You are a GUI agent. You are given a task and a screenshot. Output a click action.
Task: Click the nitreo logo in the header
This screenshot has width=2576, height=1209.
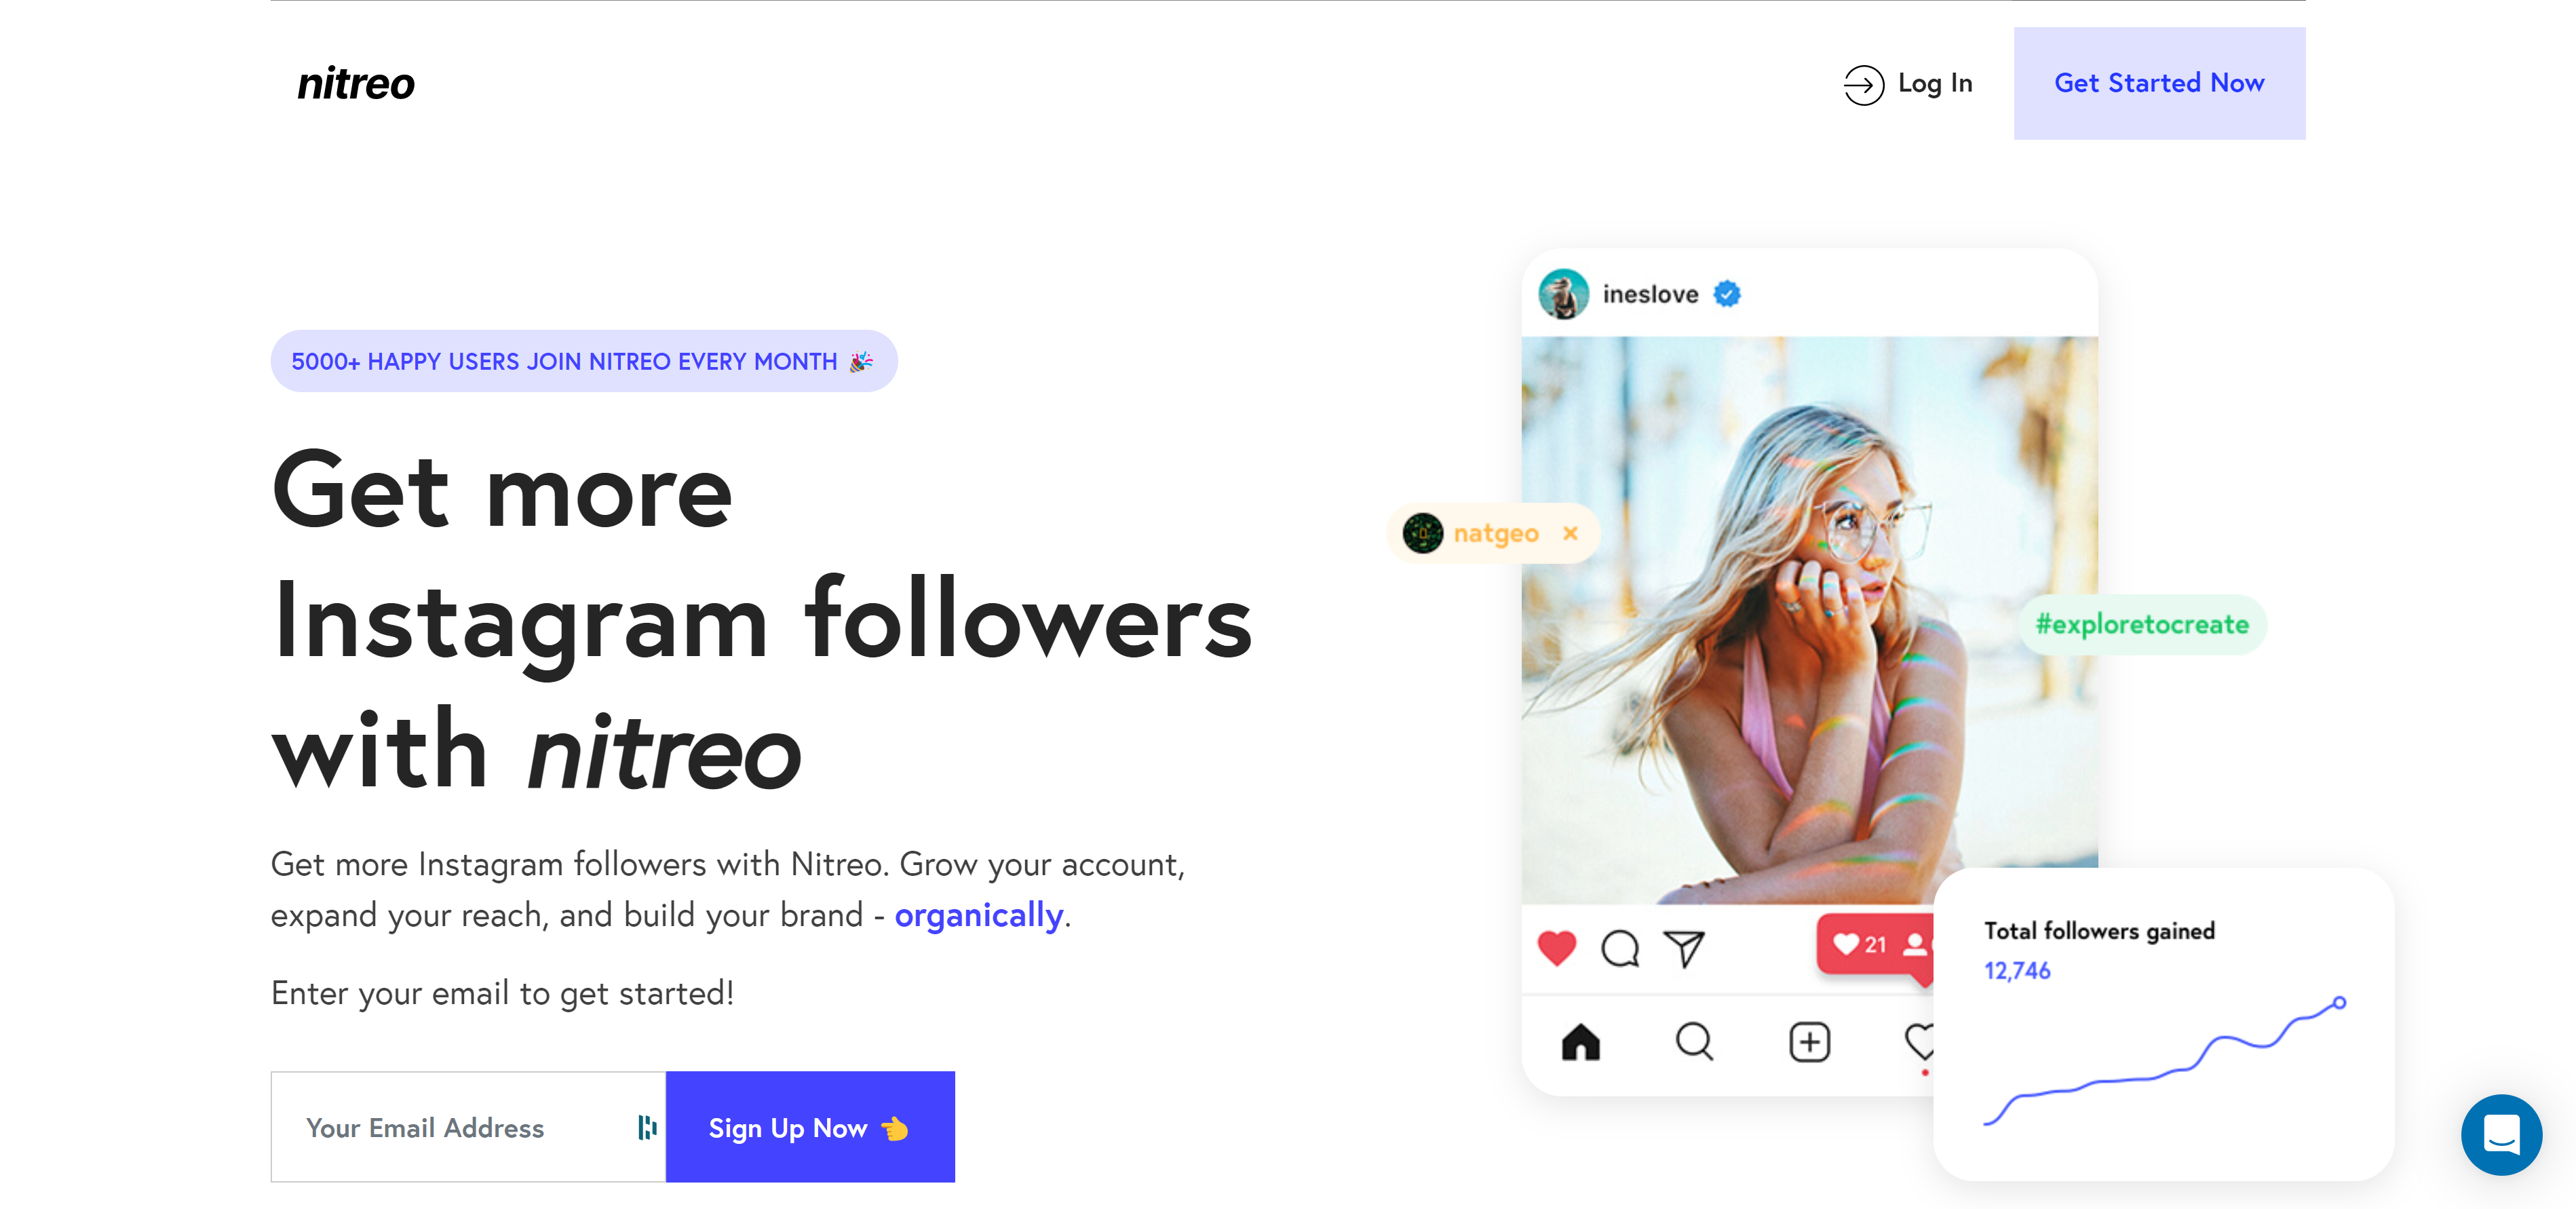point(356,84)
